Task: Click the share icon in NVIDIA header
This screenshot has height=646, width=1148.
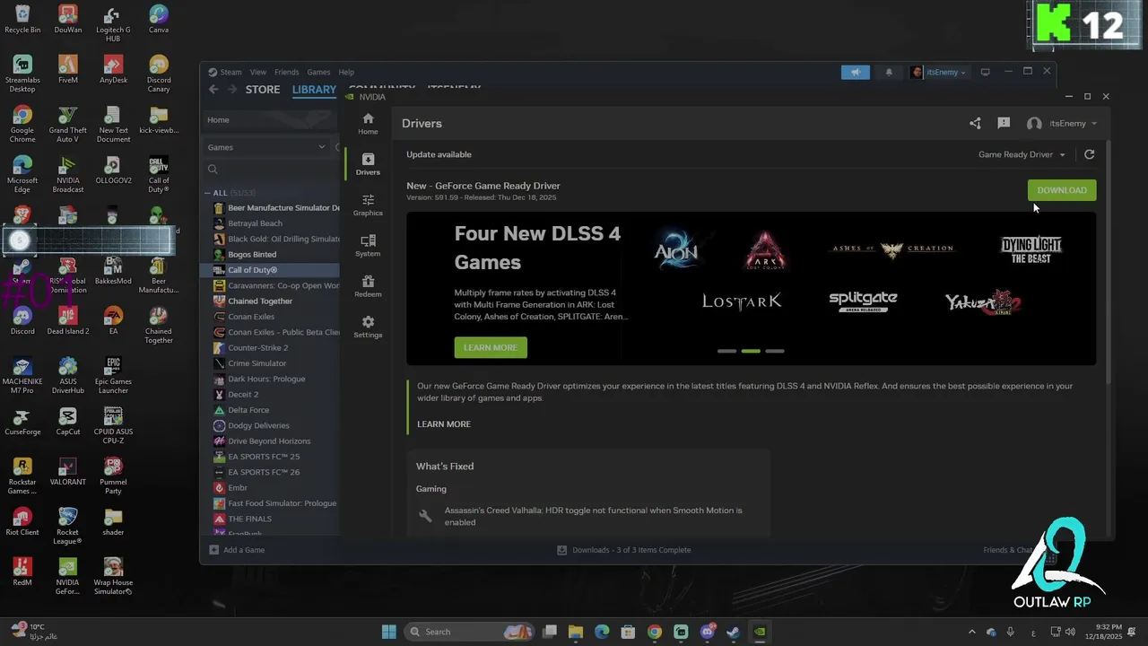Action: (x=975, y=124)
